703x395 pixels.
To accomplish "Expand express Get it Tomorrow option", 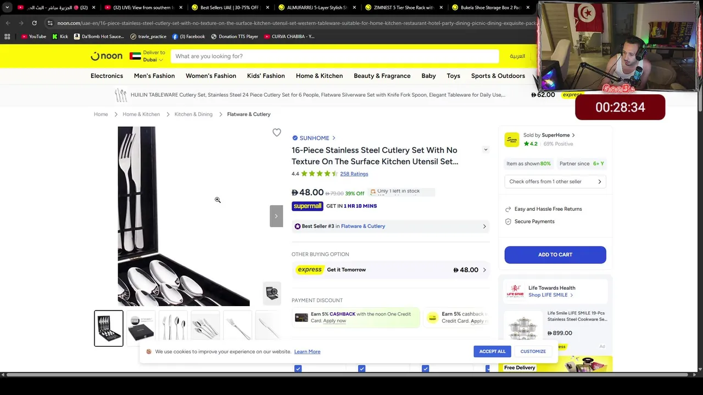I will click(x=390, y=269).
